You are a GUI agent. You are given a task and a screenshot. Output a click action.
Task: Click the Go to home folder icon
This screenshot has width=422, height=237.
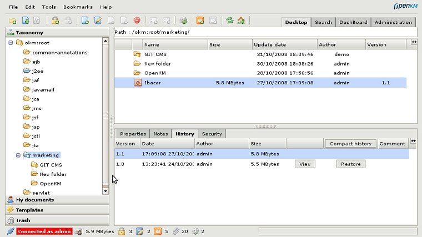[x=241, y=21]
